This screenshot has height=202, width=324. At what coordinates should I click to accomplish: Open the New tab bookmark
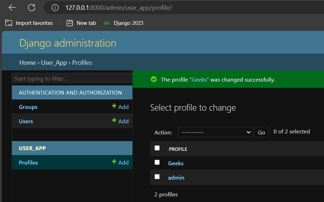pos(81,23)
